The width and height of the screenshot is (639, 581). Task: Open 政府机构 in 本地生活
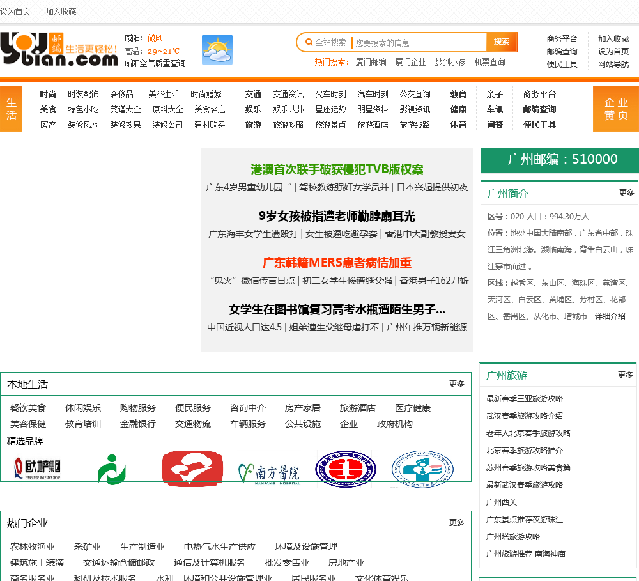click(395, 424)
